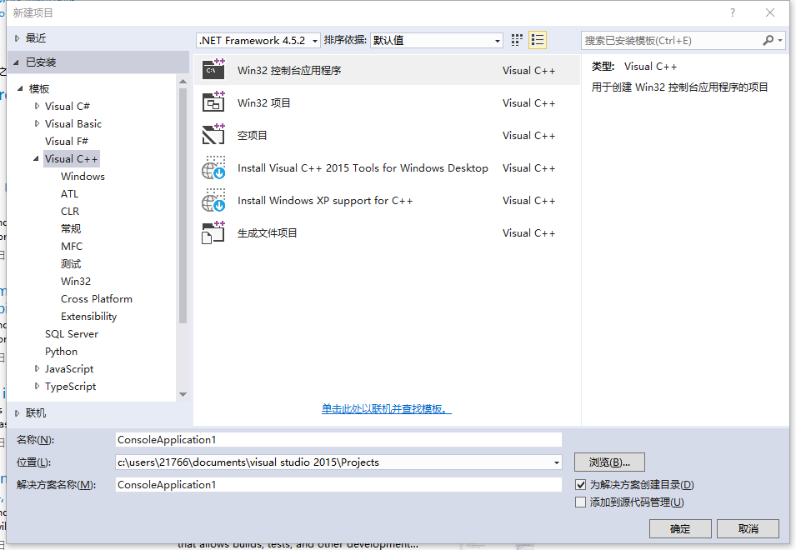The image size is (796, 550).
Task: Expand the Visual Basic node arrow
Action: [x=37, y=123]
